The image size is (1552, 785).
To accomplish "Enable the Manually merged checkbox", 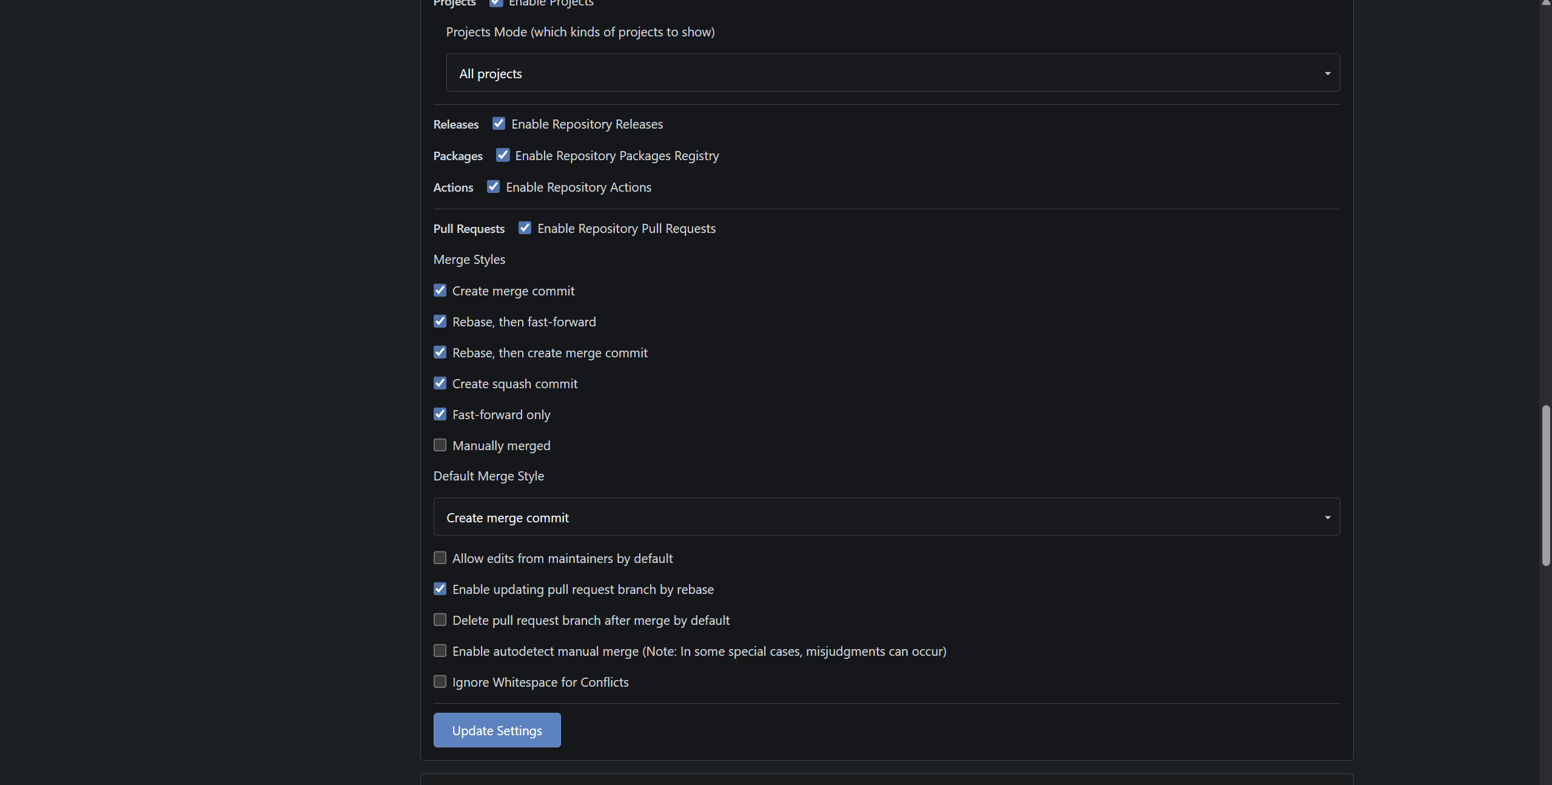I will 440,445.
